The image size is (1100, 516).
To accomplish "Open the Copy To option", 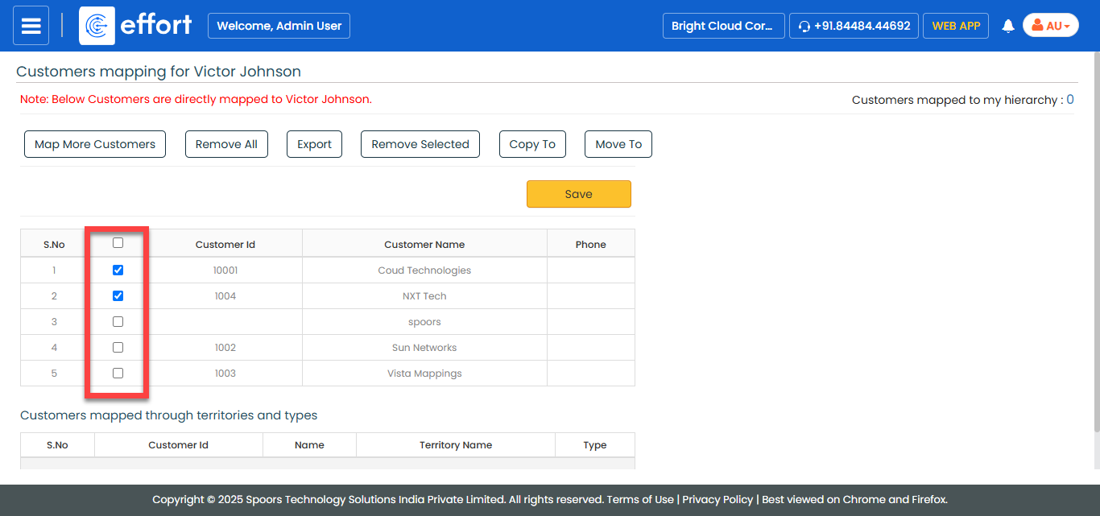I will [x=532, y=144].
